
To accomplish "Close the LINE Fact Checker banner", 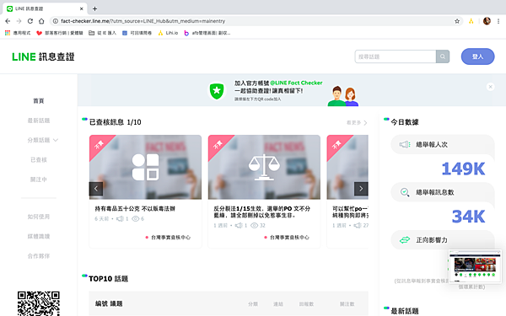I will click(490, 87).
